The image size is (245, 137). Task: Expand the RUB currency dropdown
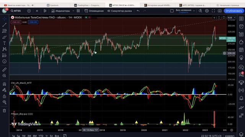(x=231, y=18)
